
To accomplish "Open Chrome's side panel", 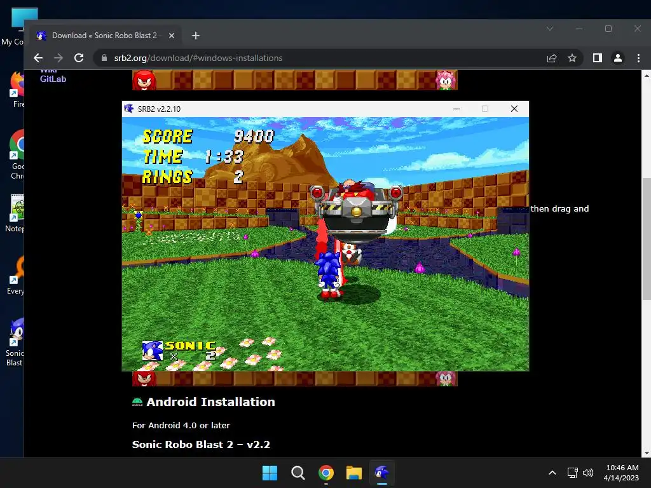I will pos(598,58).
